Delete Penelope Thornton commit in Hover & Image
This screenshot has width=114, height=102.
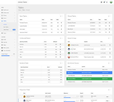click(110, 45)
